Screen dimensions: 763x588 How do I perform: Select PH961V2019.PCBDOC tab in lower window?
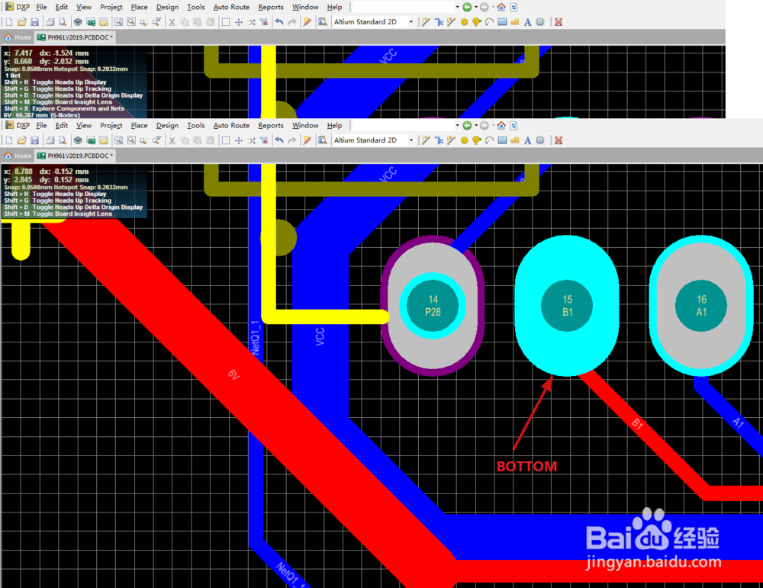coord(76,156)
